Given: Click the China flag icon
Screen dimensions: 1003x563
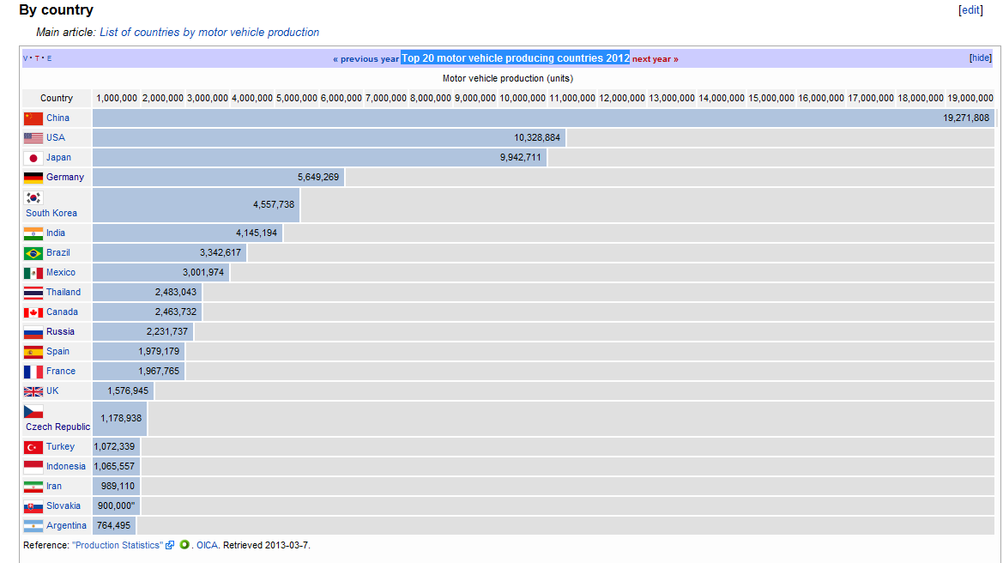Looking at the screenshot, I should (x=33, y=118).
